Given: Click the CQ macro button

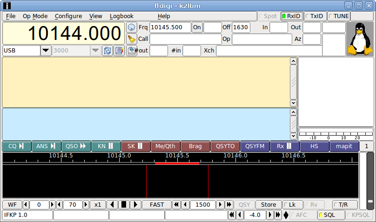Looking at the screenshot, I should 17,146.
